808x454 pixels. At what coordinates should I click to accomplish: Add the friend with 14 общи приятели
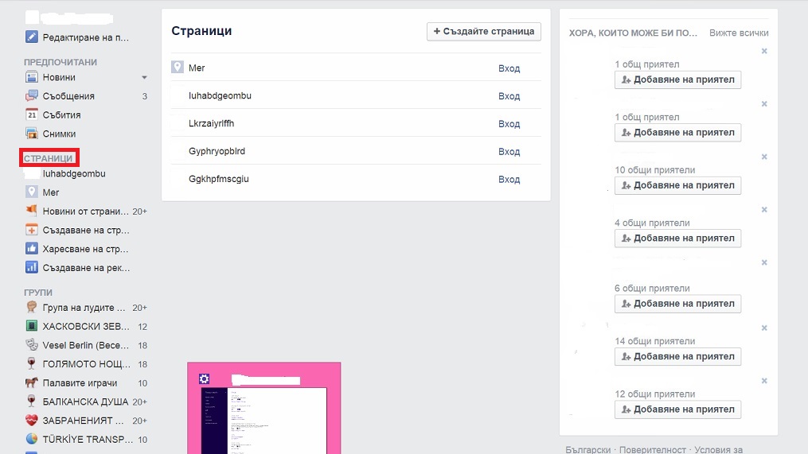677,357
